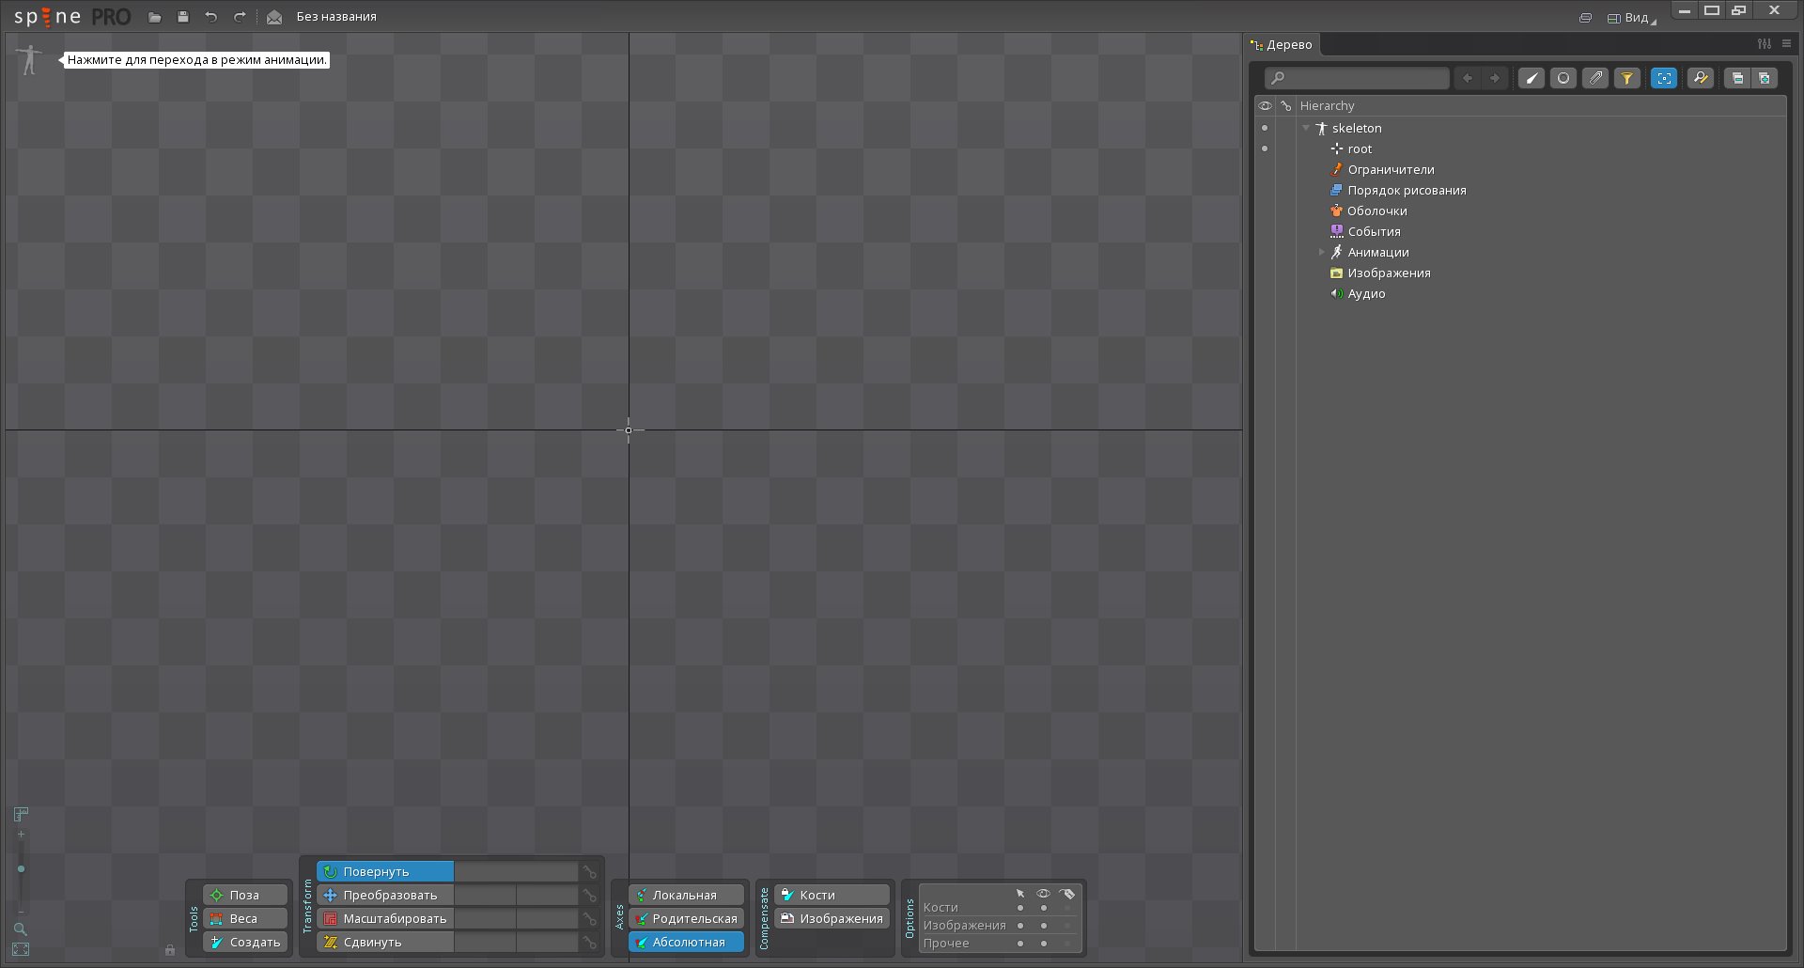Go to next selection arrow in tree
1804x968 pixels.
1495,78
